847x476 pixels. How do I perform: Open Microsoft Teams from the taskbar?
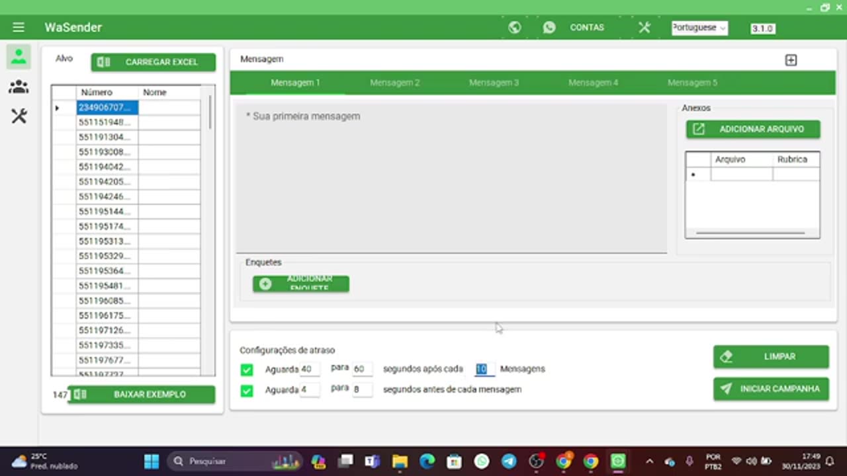coord(373,461)
